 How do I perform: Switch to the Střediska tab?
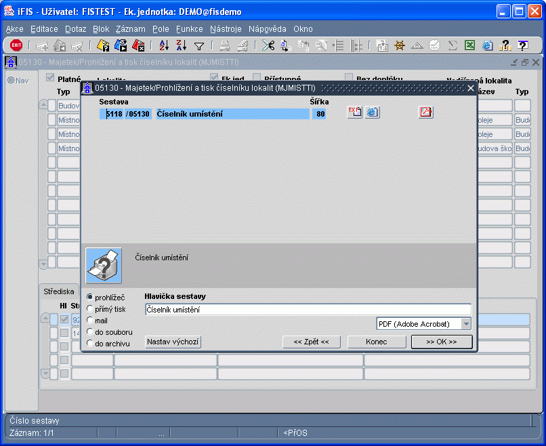59,291
